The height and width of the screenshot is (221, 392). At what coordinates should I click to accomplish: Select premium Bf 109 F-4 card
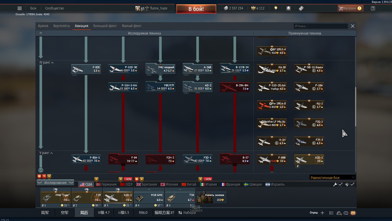[272, 51]
